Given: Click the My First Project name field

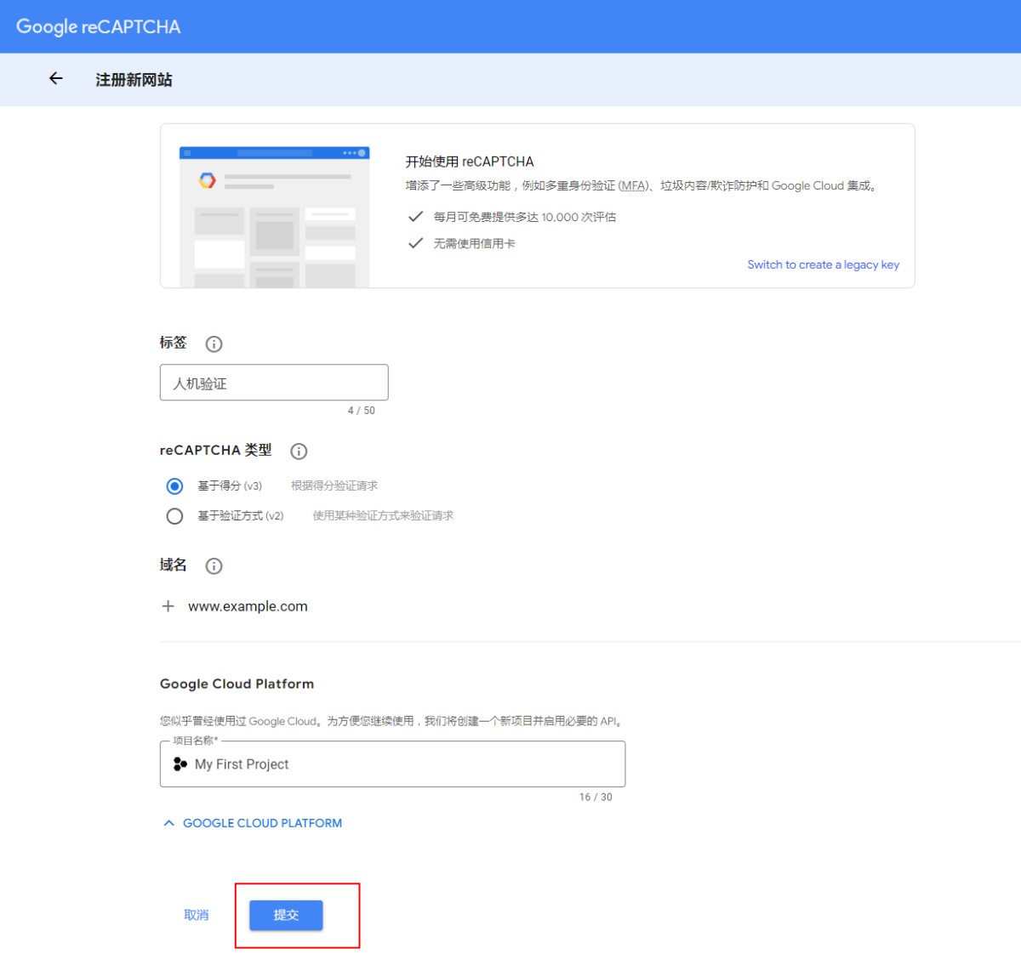Looking at the screenshot, I should (392, 764).
